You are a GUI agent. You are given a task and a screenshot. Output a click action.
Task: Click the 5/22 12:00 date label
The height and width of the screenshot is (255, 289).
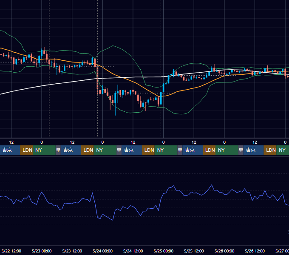tap(11, 251)
